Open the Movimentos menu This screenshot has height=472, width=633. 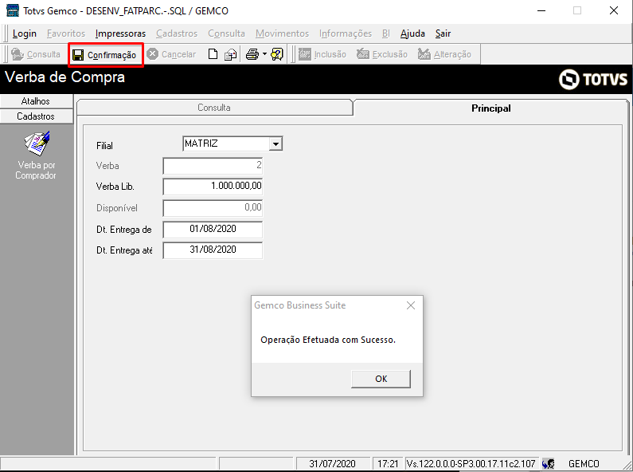pos(282,33)
